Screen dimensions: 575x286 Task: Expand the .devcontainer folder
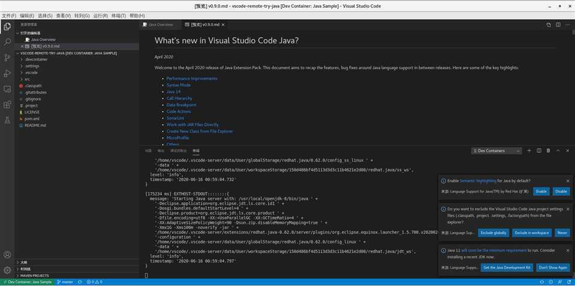[x=77, y=59]
